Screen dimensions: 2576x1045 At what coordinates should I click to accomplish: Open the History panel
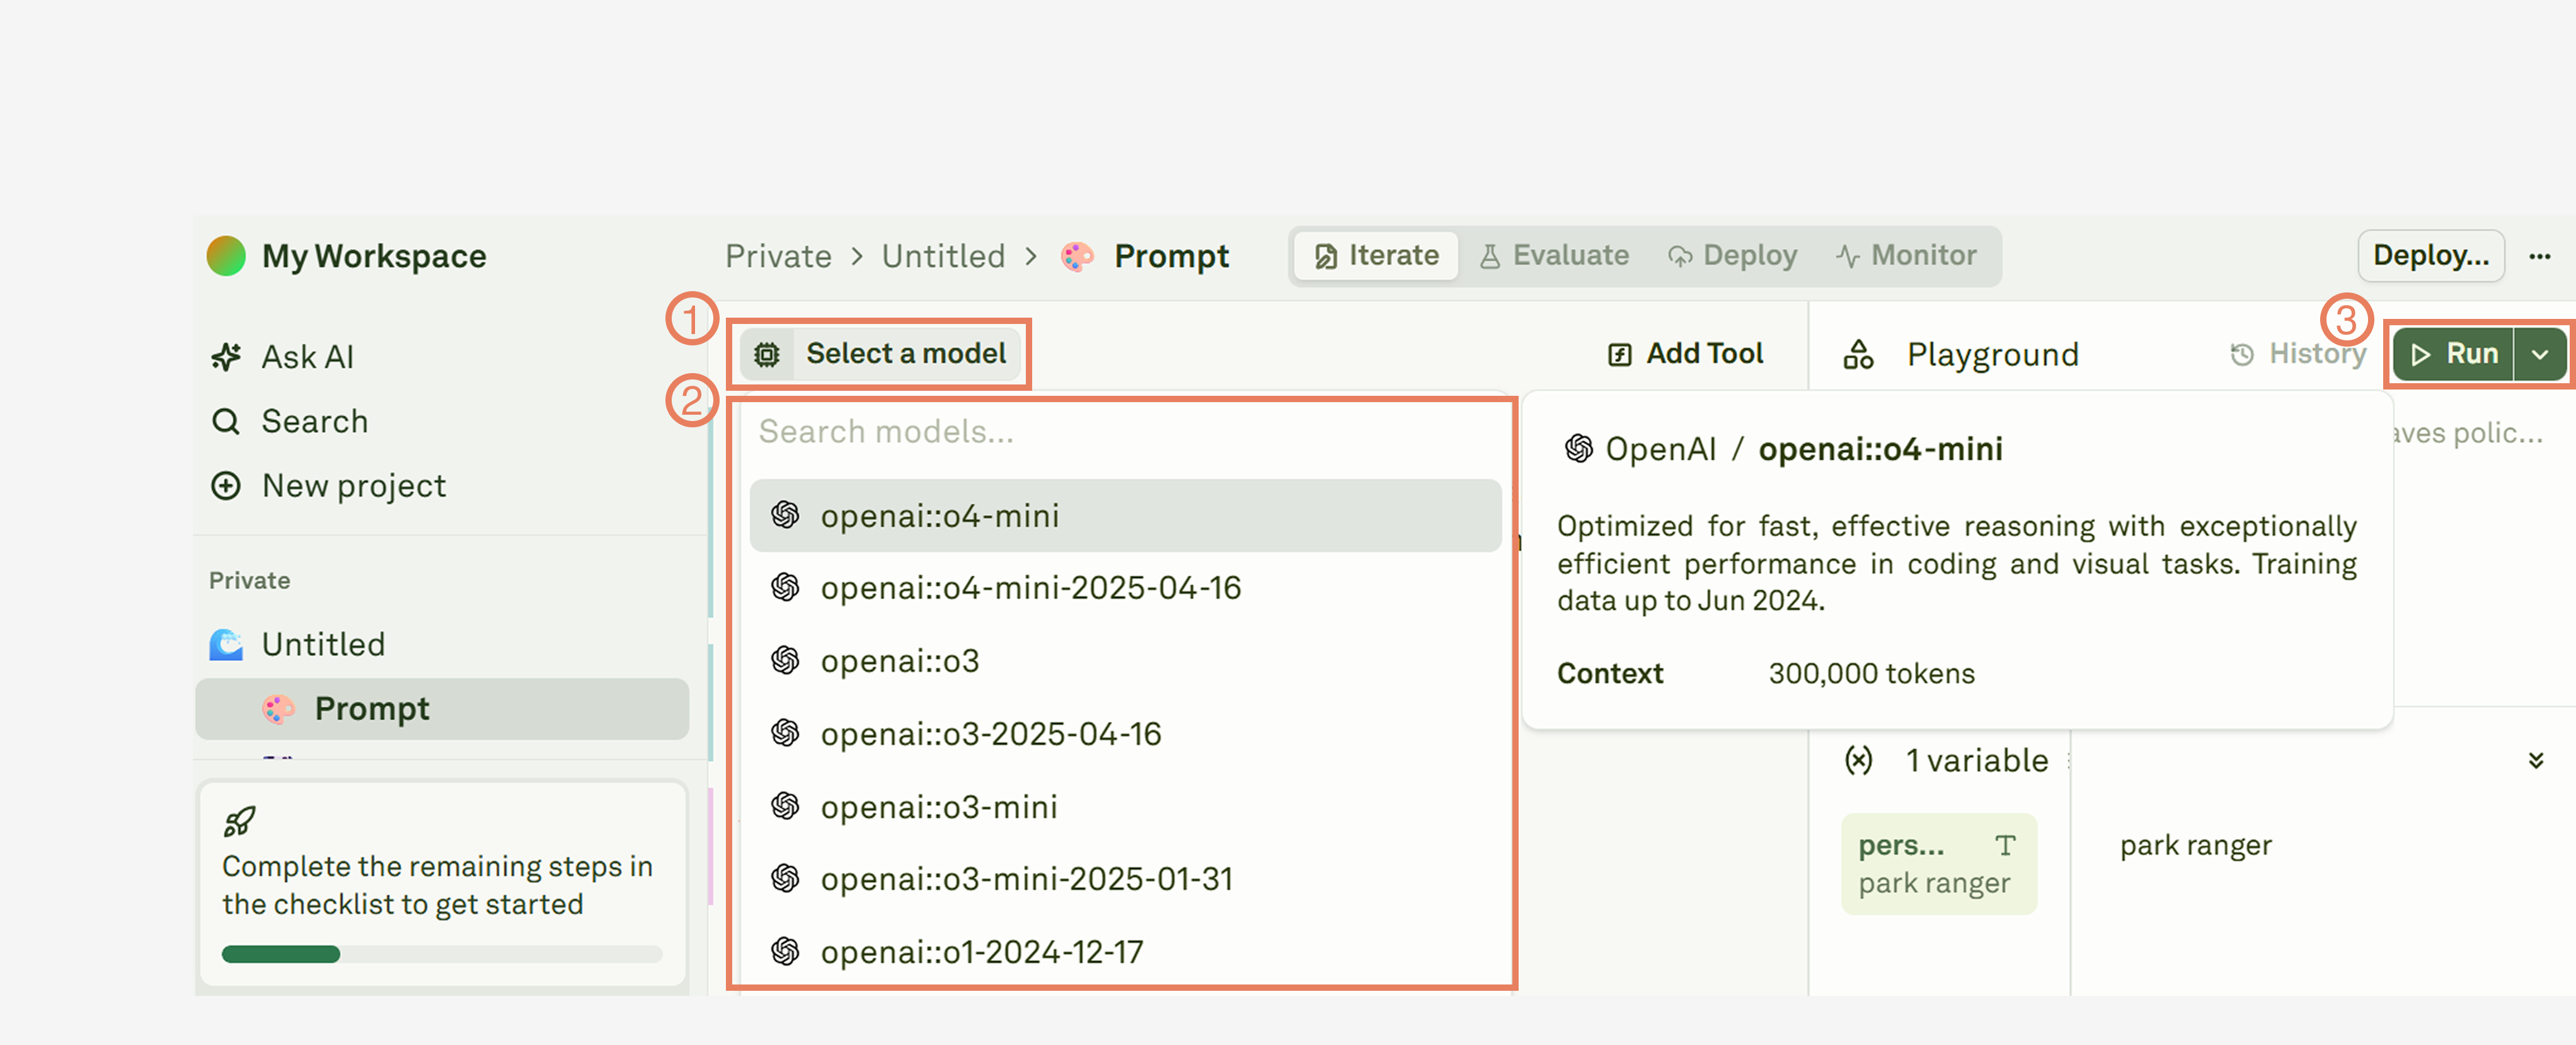[2298, 354]
